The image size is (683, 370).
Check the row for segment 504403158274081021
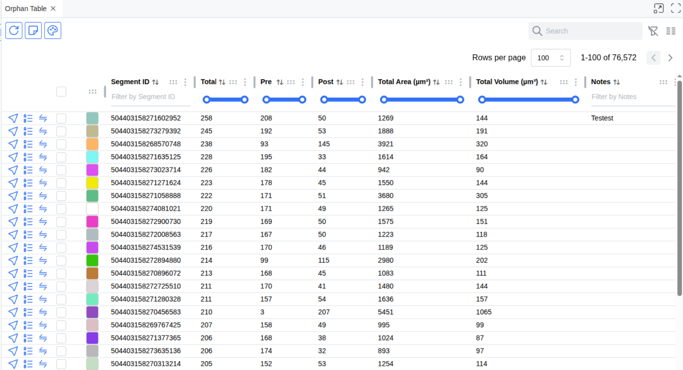click(61, 209)
